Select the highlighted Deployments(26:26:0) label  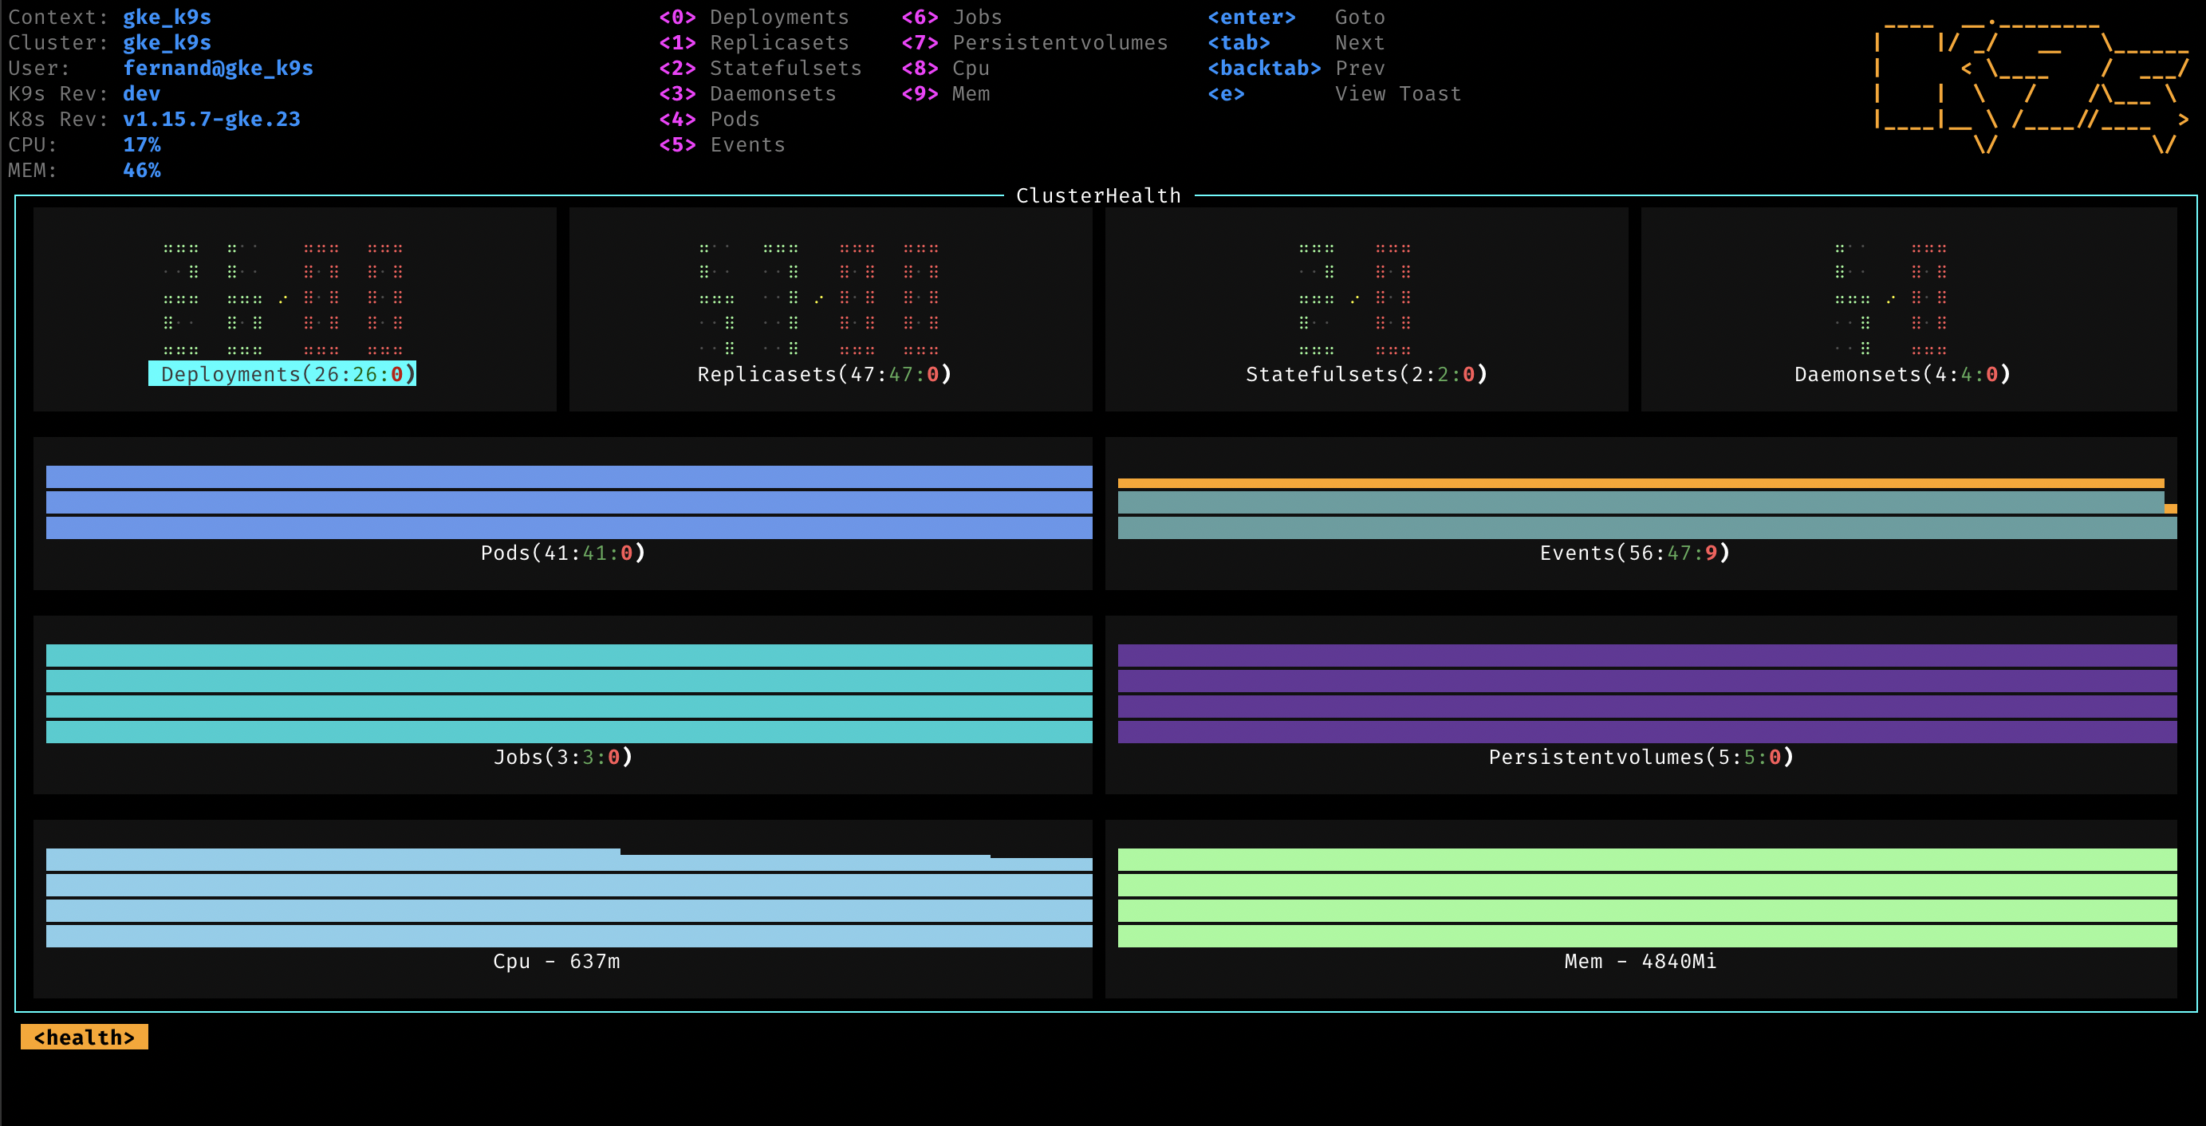coord(282,374)
